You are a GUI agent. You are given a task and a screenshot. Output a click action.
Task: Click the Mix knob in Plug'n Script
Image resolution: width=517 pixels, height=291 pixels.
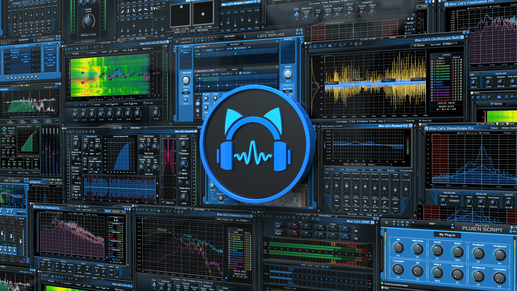coord(398,247)
